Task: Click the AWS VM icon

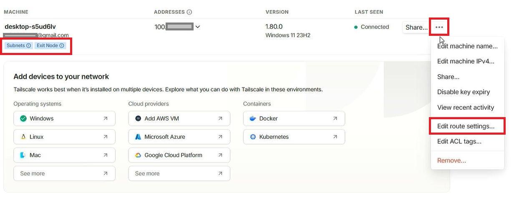Action: click(138, 118)
